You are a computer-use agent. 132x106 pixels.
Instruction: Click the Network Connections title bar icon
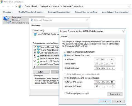click(x=2, y=2)
